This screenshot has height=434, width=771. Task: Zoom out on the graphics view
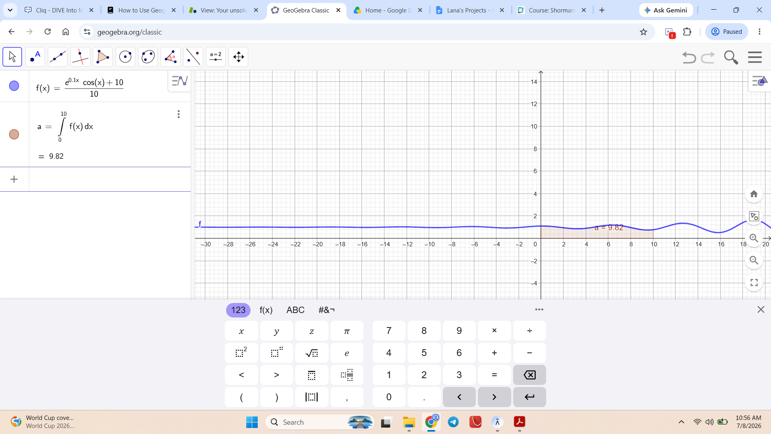754,260
